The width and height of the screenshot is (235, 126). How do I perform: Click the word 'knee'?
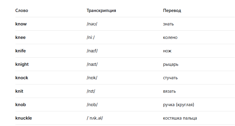[20, 37]
